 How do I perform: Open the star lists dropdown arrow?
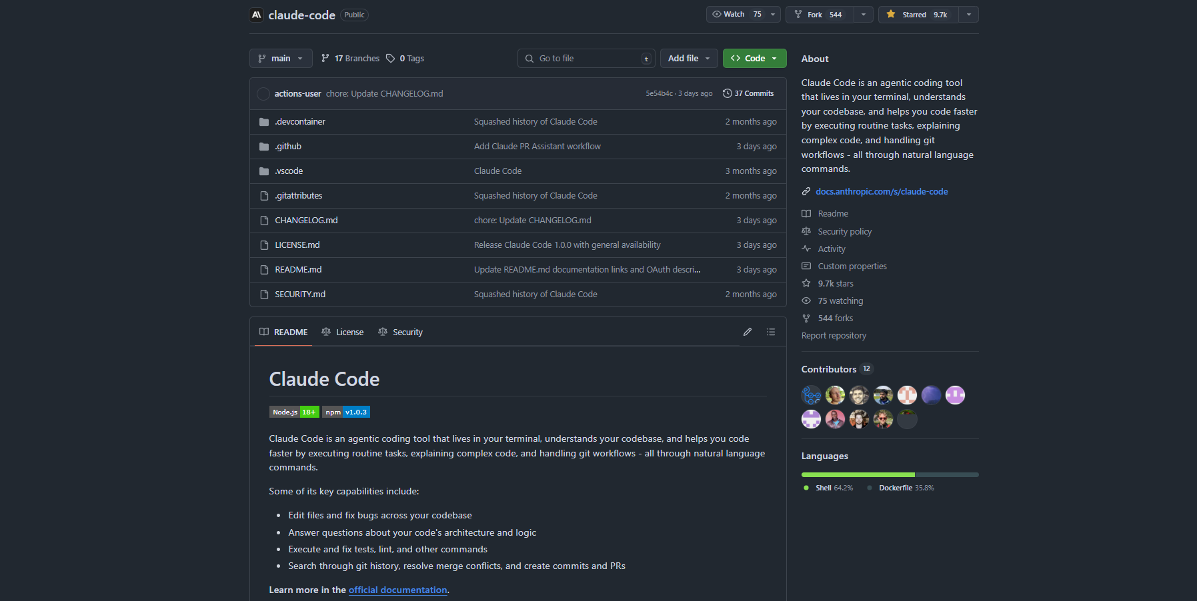(969, 15)
